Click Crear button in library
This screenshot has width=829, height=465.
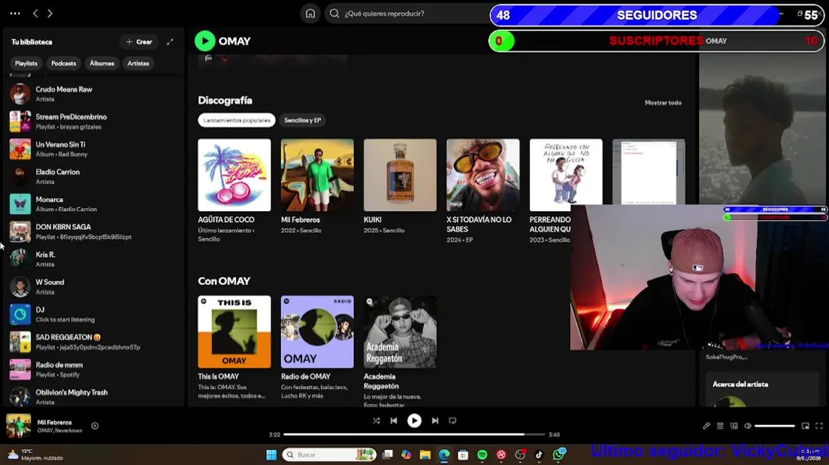pos(139,42)
